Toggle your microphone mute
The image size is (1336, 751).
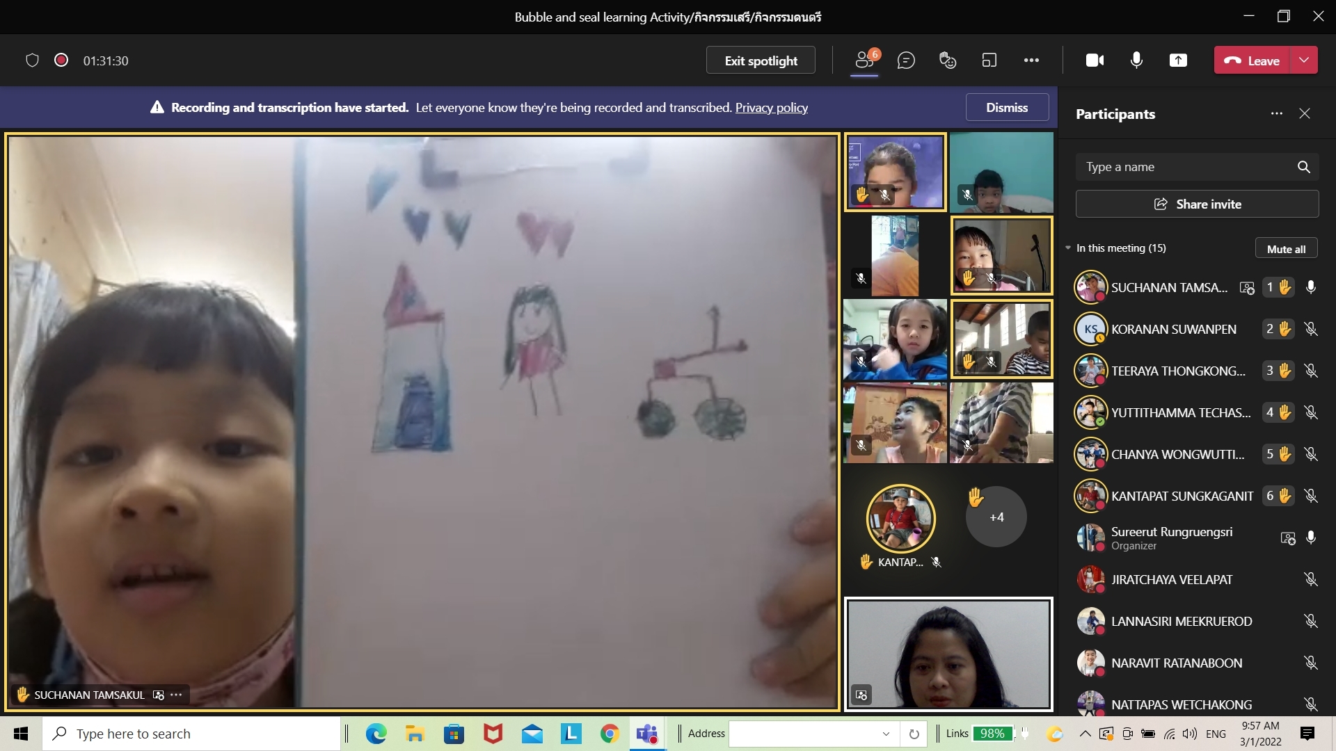(1136, 60)
